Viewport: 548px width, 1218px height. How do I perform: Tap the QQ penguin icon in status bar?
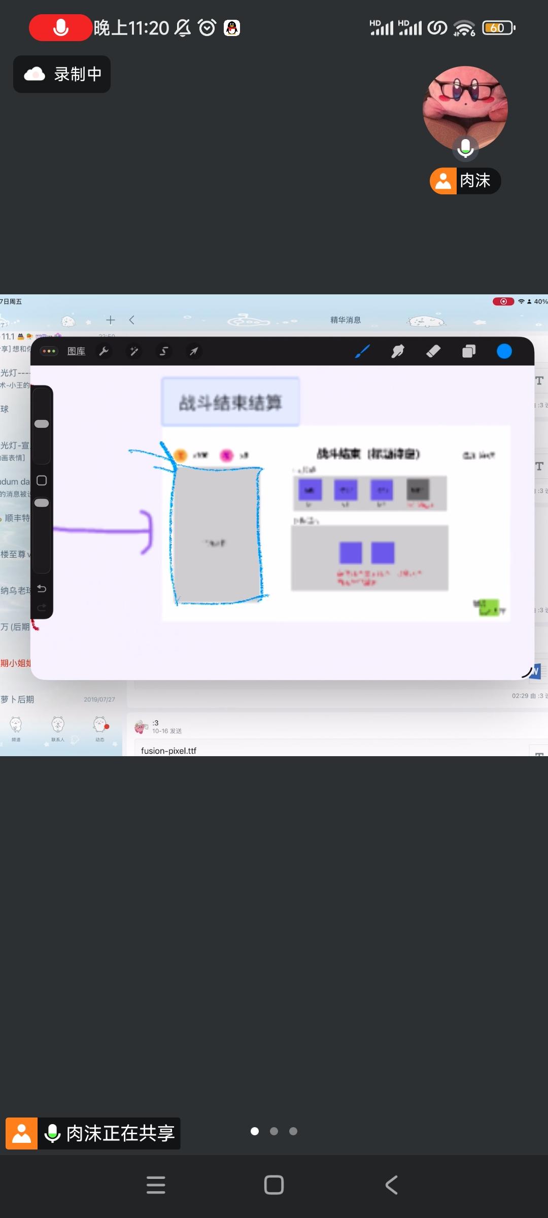click(232, 27)
